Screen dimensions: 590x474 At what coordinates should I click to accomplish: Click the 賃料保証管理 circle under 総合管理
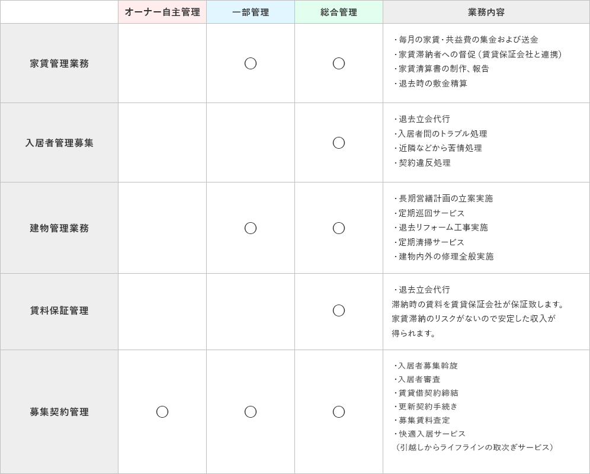339,310
